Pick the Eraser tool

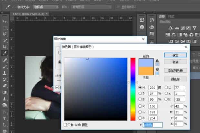pyautogui.click(x=5, y=86)
